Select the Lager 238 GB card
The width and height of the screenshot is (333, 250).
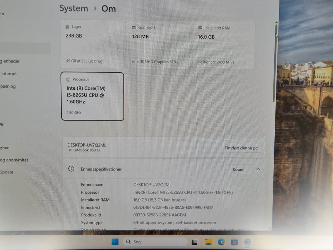(x=92, y=44)
